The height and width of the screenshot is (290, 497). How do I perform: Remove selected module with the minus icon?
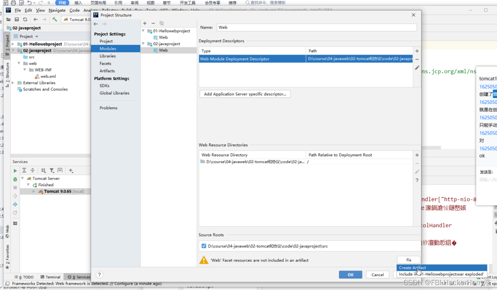click(x=153, y=23)
